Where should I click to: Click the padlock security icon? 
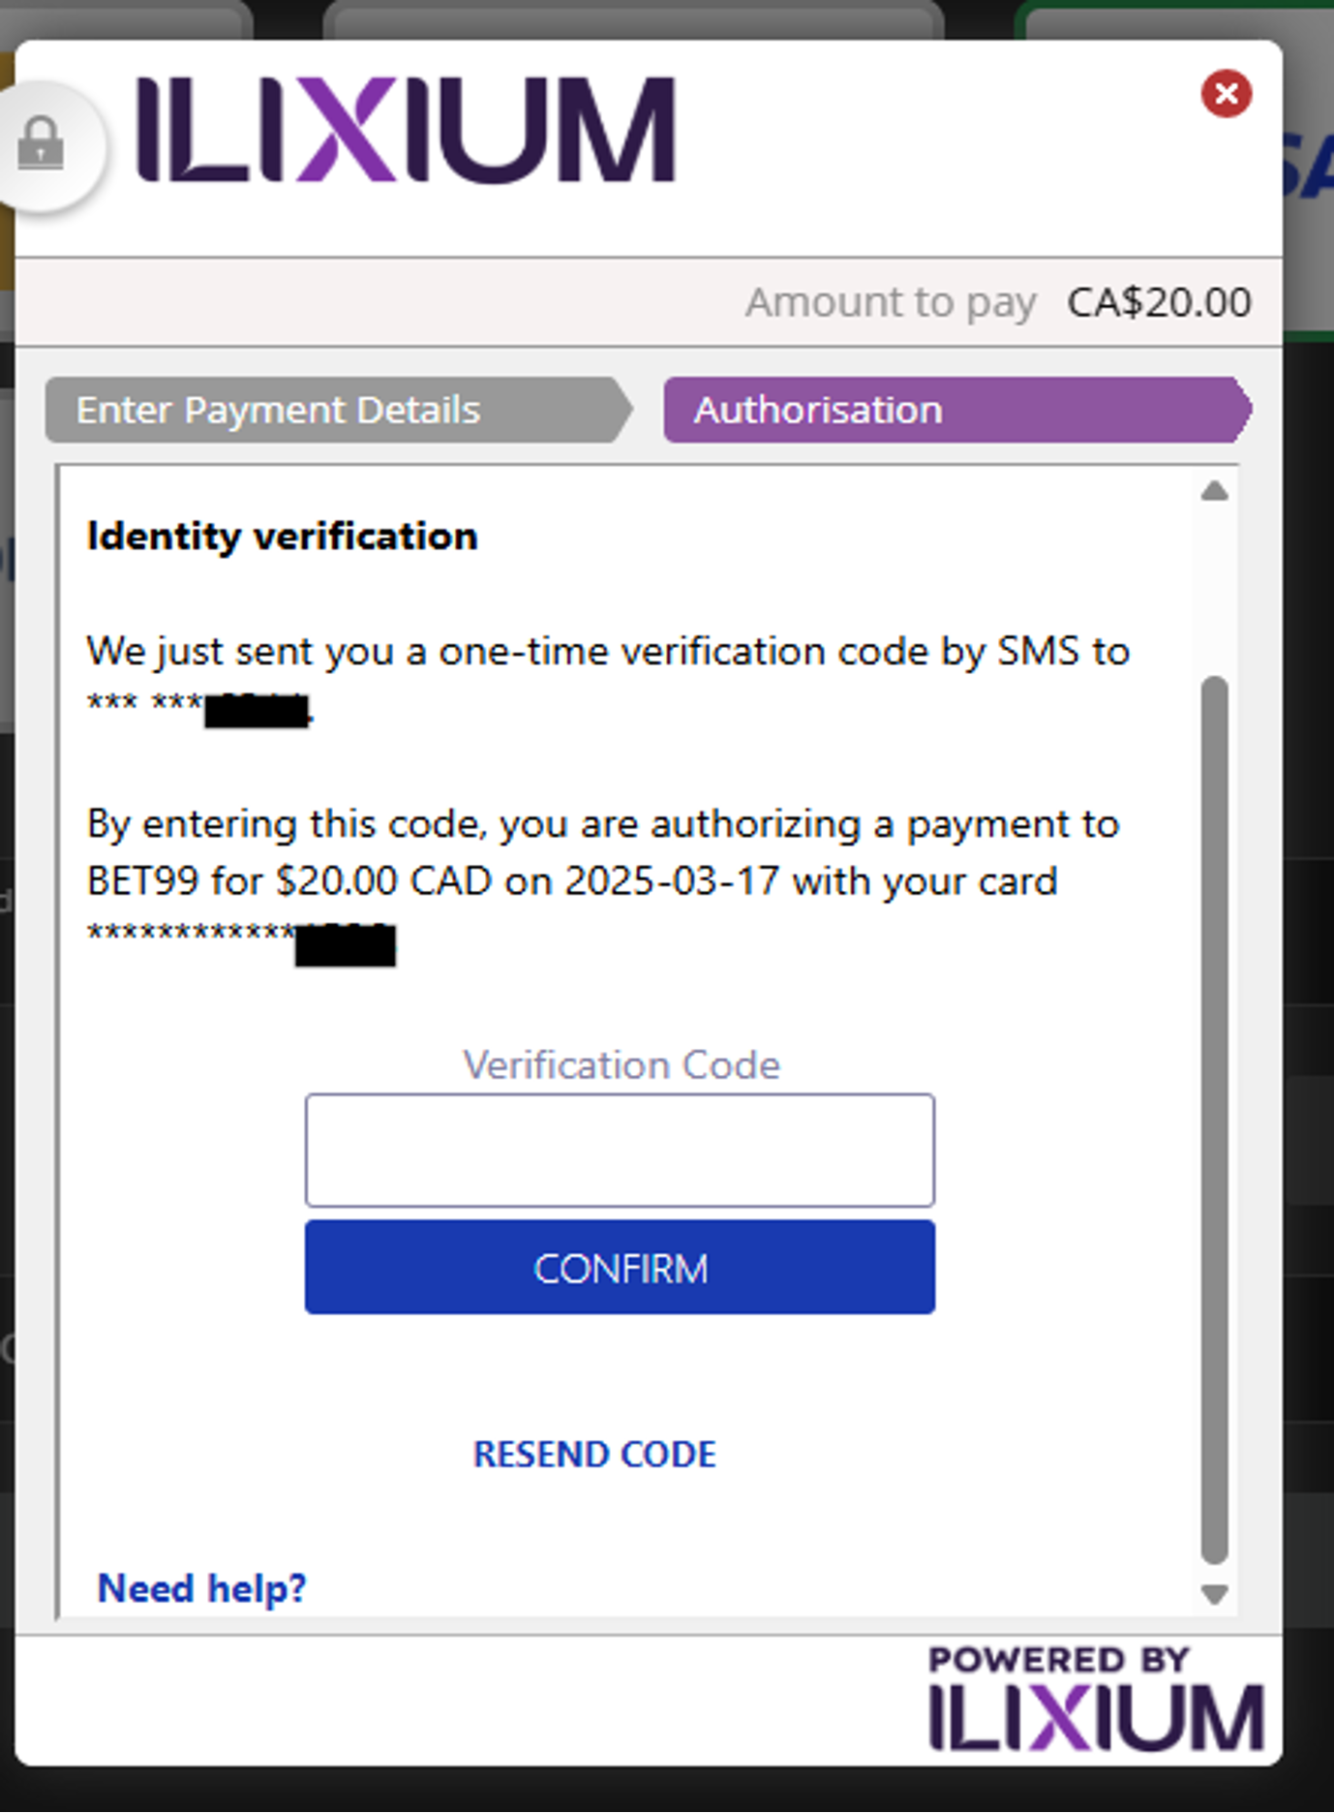[x=41, y=145]
